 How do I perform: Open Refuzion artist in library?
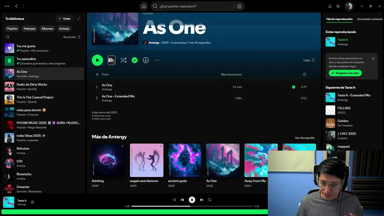tap(43, 151)
